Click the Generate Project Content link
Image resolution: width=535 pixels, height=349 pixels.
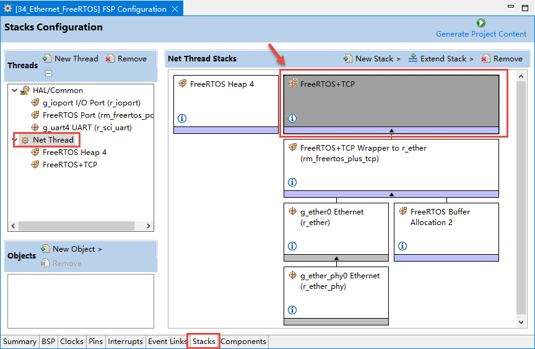pyautogui.click(x=481, y=34)
